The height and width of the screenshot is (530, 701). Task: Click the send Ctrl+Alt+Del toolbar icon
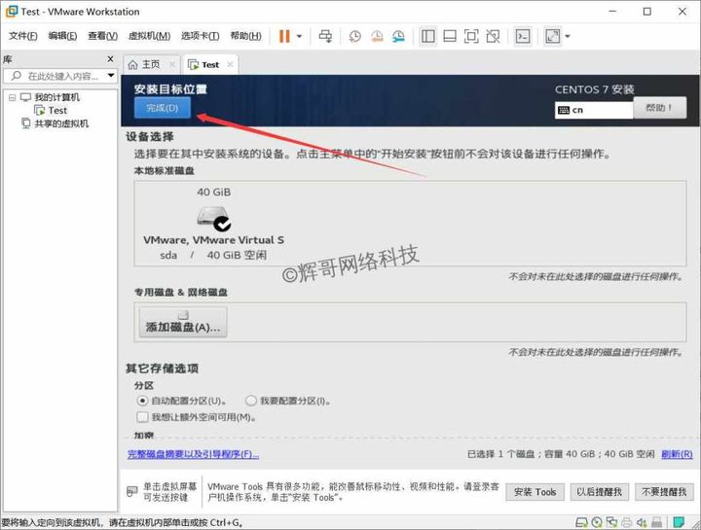(x=325, y=36)
